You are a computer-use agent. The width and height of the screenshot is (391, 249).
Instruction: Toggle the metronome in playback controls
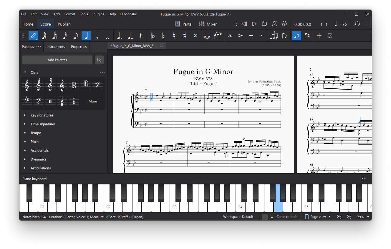(274, 24)
